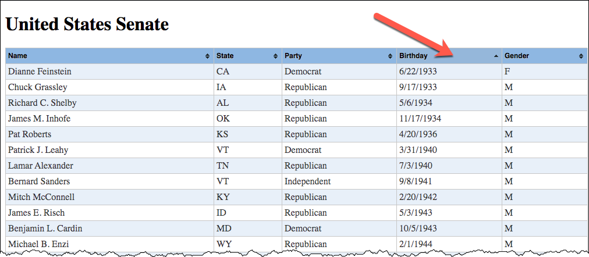Screen dimensions: 589x257
Task: Select the Patrick J. Leahy name cell
Action: [38, 150]
